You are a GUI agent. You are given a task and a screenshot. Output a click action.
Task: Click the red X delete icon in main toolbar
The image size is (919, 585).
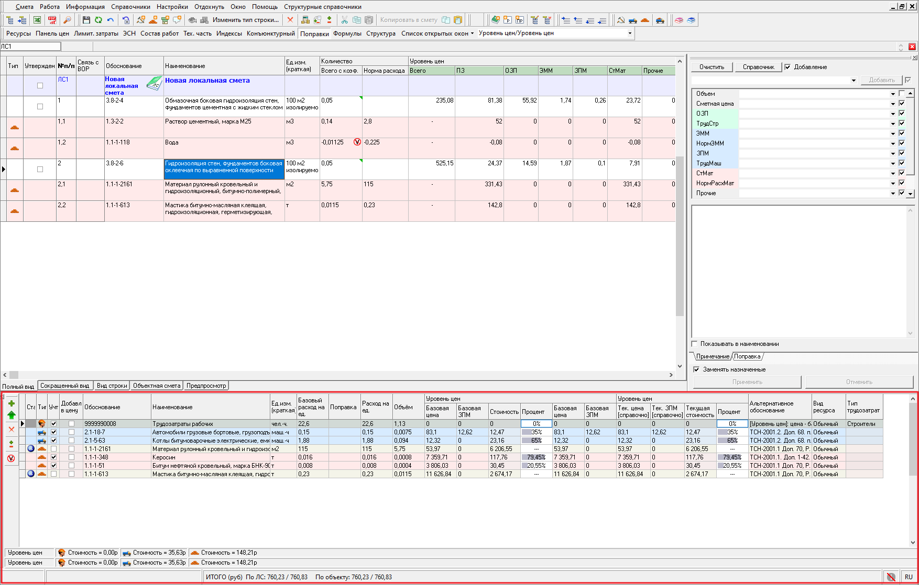pos(290,20)
